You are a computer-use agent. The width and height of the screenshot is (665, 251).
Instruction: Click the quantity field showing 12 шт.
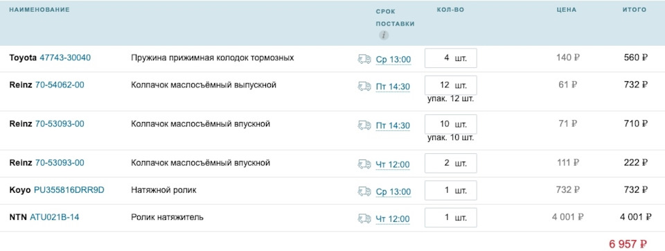click(x=451, y=85)
